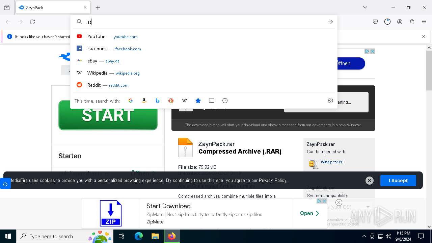Open the Windows notification center

(421, 236)
